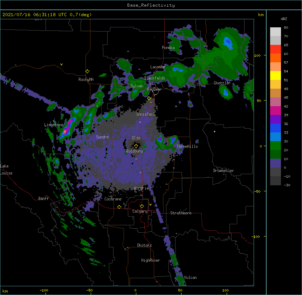Viewport: 302px width, 295px height.
Task: Click the -30 value on the dBZ legend
Action: (x=287, y=185)
